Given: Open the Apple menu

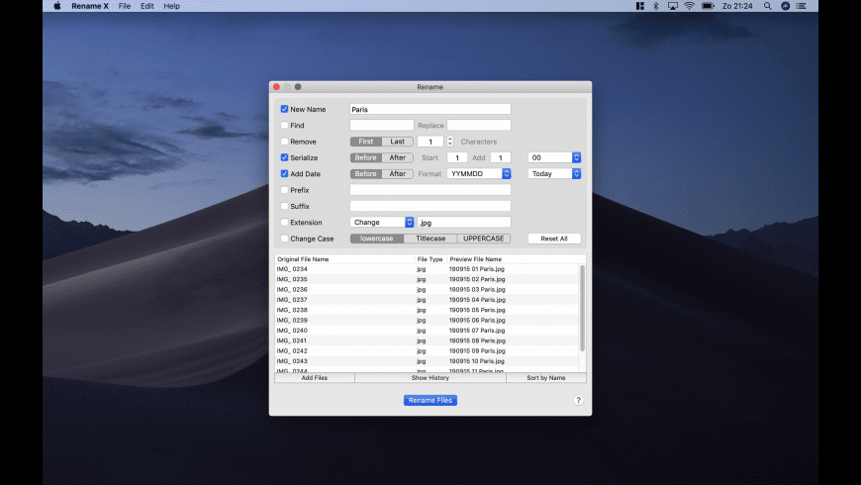Looking at the screenshot, I should tap(57, 6).
